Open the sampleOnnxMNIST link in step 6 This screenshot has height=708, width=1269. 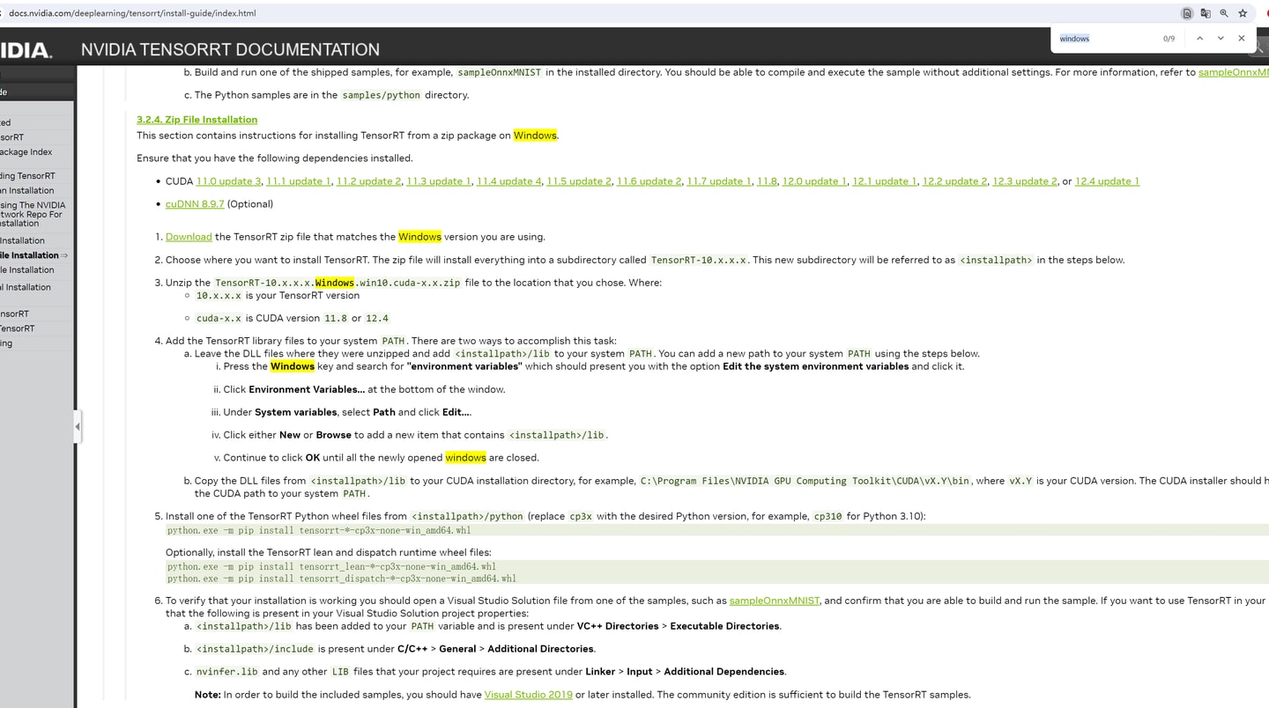pyautogui.click(x=775, y=601)
